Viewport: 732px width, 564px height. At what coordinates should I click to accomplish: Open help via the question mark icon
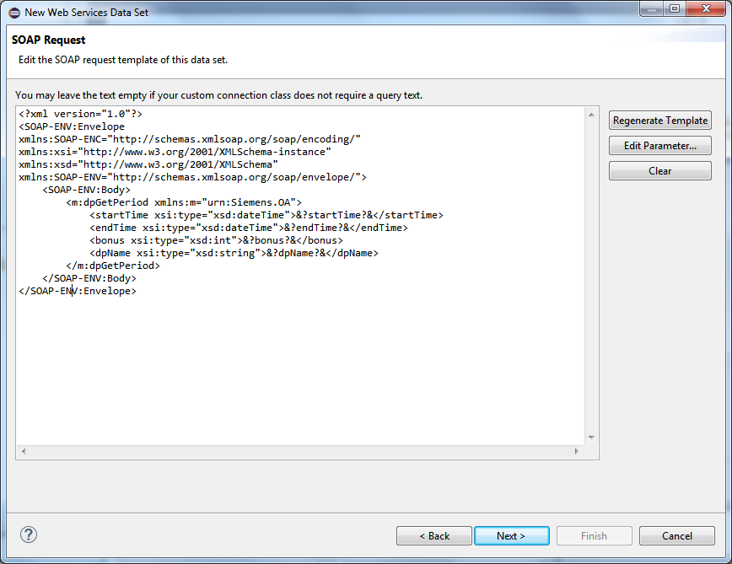29,534
